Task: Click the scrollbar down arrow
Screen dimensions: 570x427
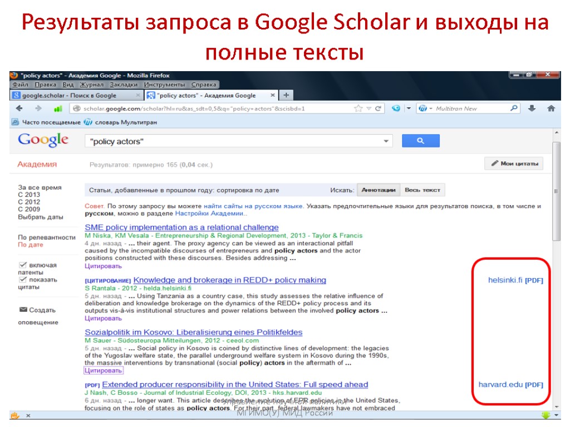Action: [556, 406]
